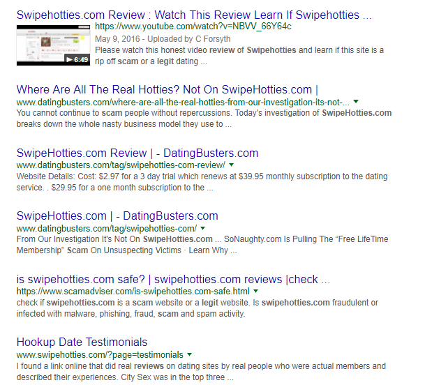
Task: Click snippet 'From Our Investigation It's Not On'
Action: pos(202,245)
